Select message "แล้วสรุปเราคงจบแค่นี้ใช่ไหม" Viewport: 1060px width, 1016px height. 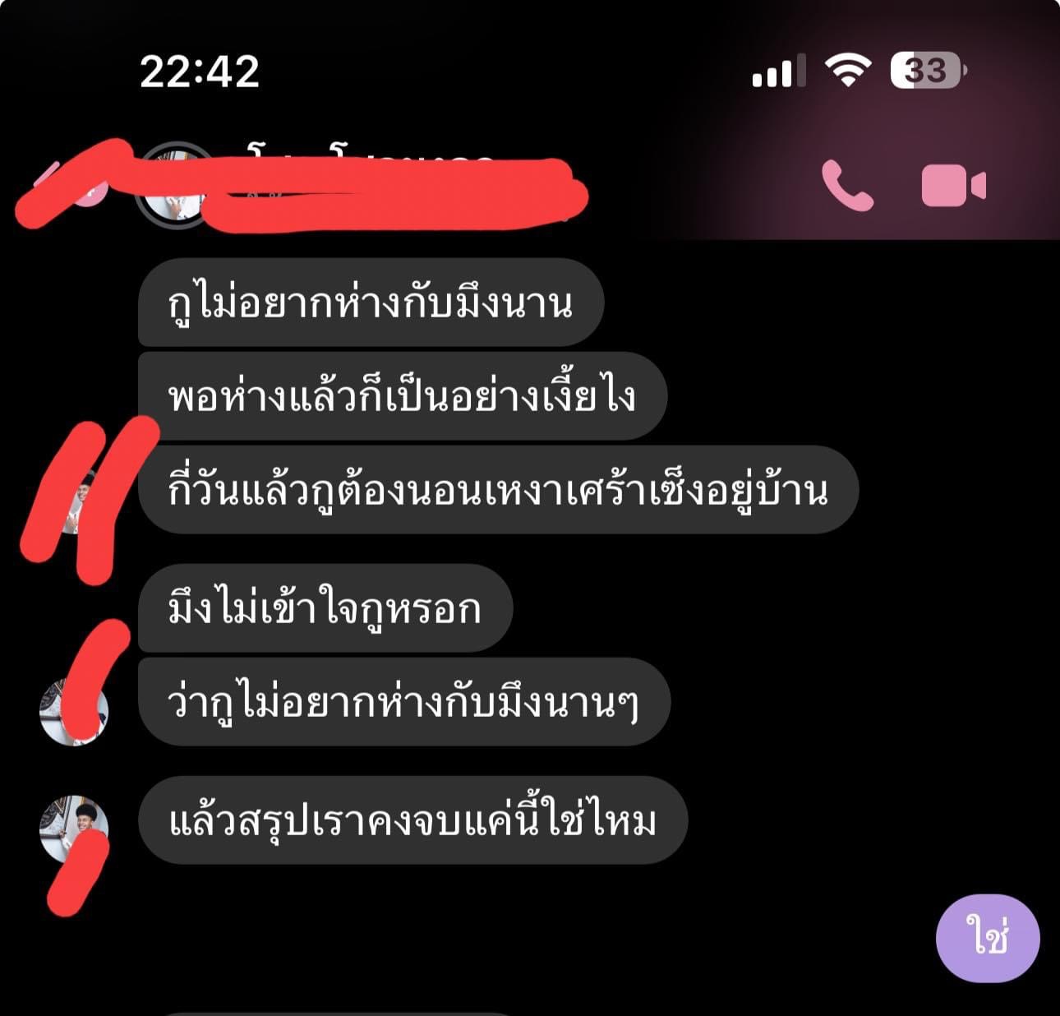[x=412, y=820]
